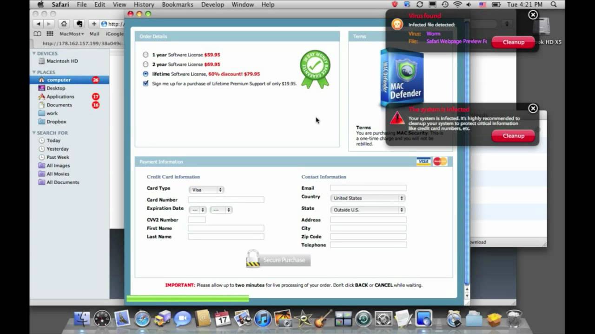This screenshot has height=334, width=595.
Task: Open Finder from the Dock
Action: [x=82, y=319]
